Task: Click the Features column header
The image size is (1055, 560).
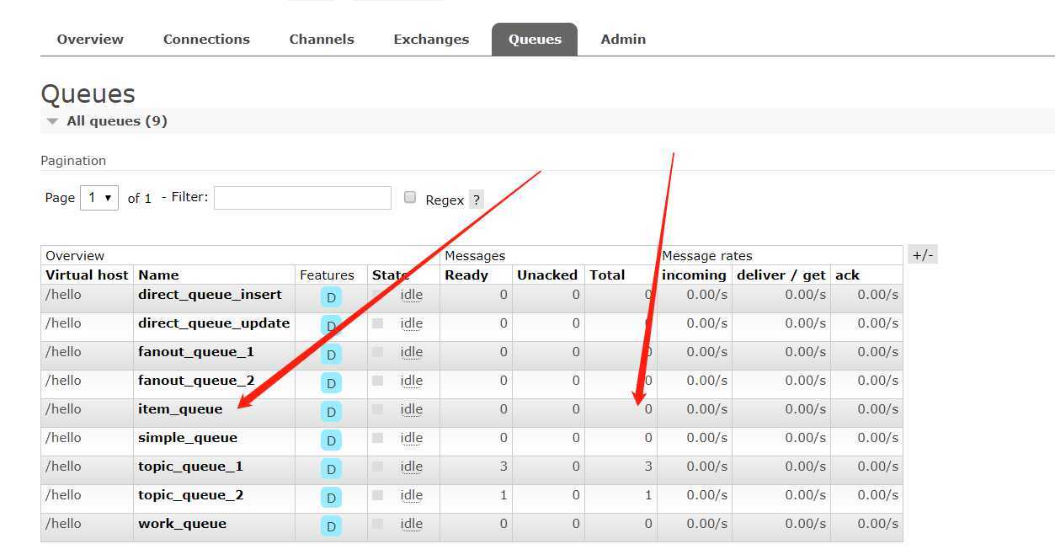Action: tap(327, 275)
